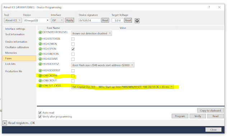Expand the status log arrow icon

(5, 123)
